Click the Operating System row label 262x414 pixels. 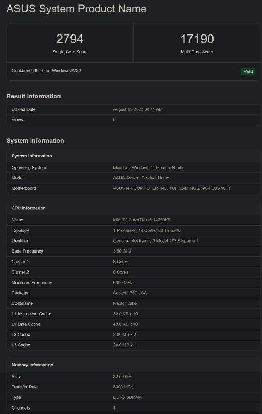pos(29,168)
